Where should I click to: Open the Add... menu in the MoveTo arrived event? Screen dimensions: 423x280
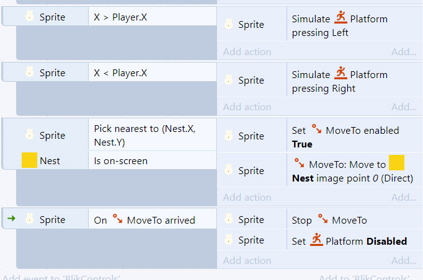click(404, 261)
